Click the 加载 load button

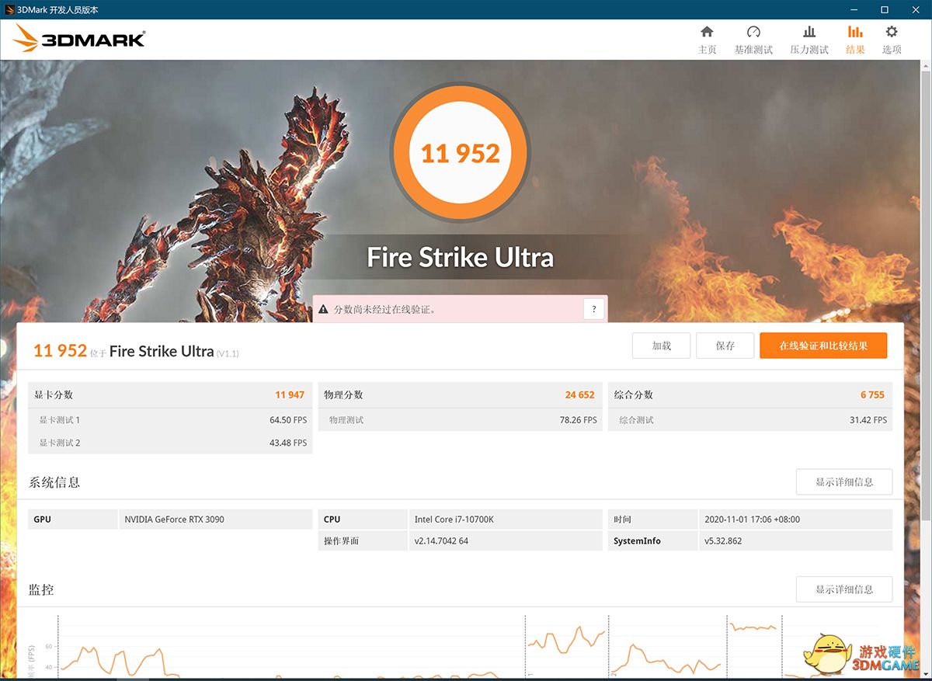pos(661,346)
